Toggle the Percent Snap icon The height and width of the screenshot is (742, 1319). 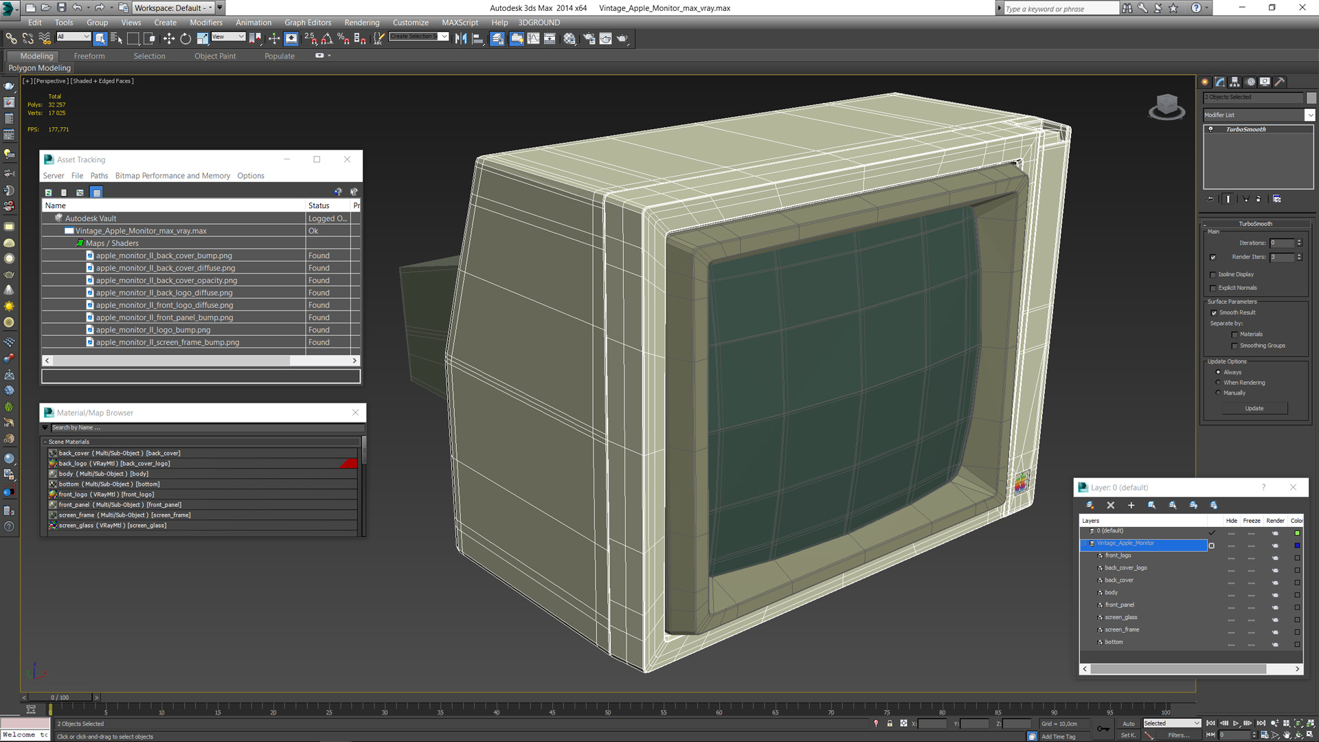343,38
